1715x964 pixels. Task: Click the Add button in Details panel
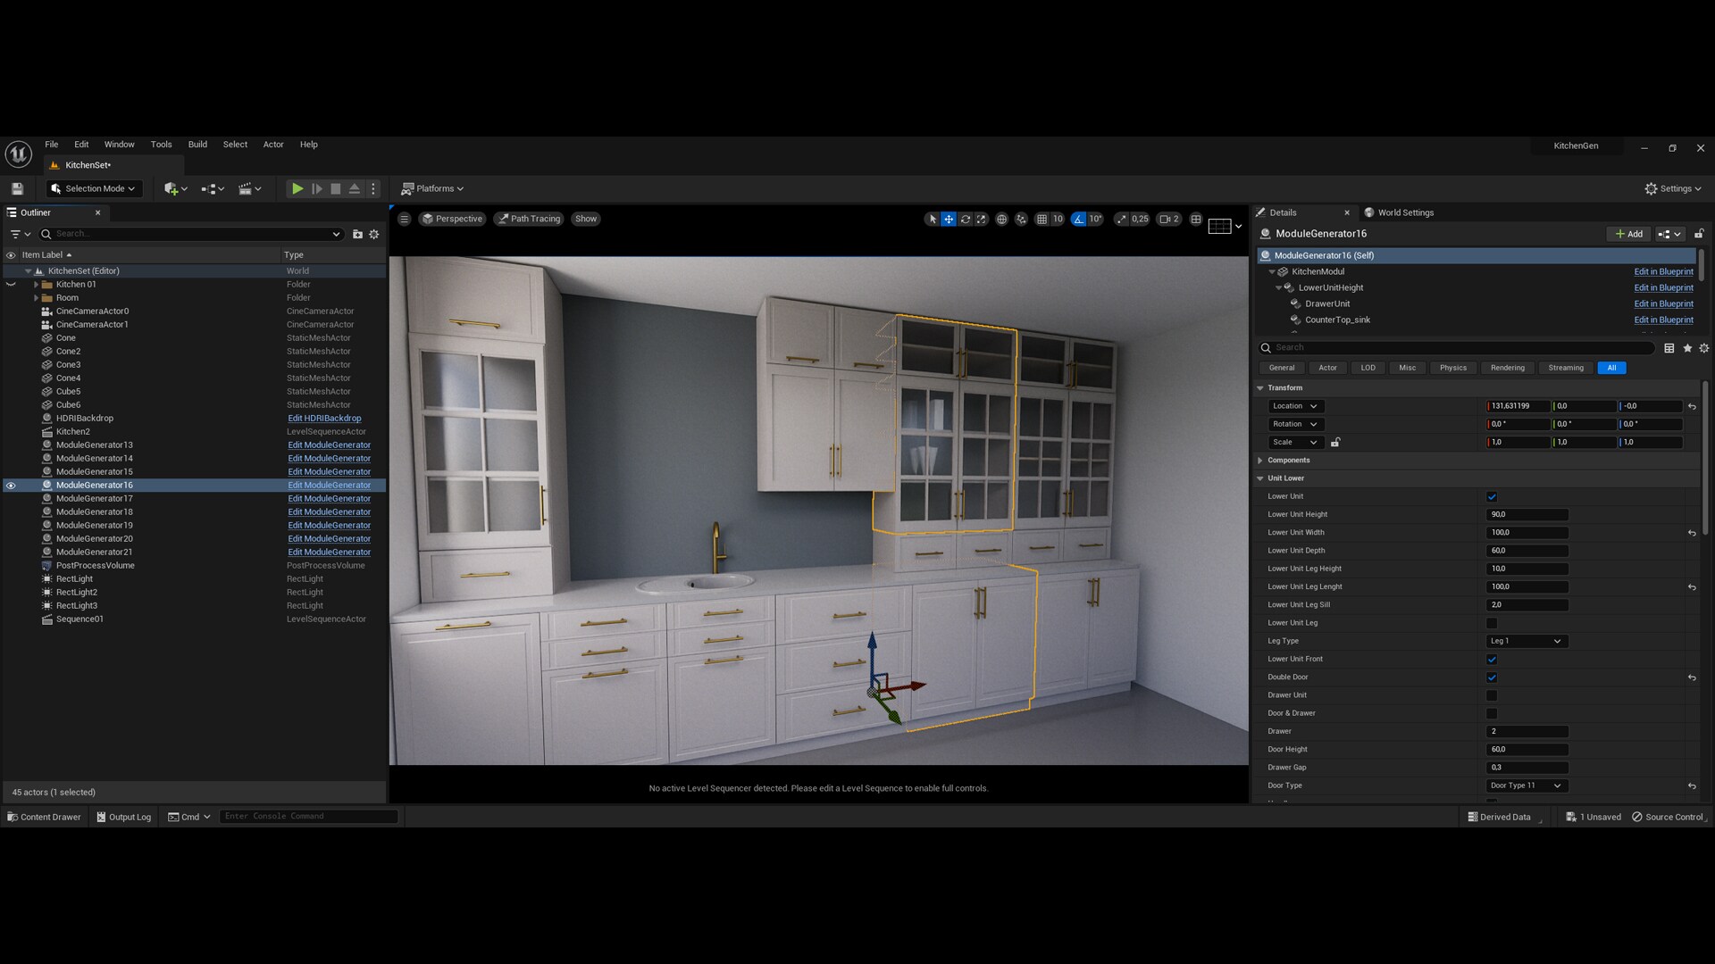[1628, 233]
